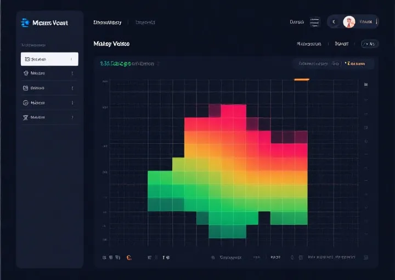This screenshot has height=280, width=395.
Task: Click the fifth sidebar item's icon
Action: point(26,117)
